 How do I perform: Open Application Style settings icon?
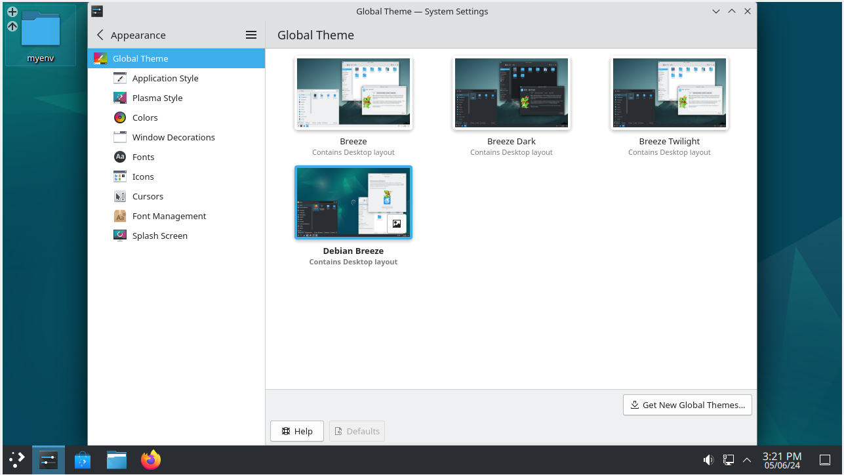119,78
